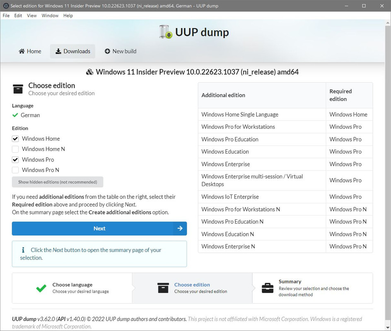
Task: Click the German language label
Action: point(30,115)
